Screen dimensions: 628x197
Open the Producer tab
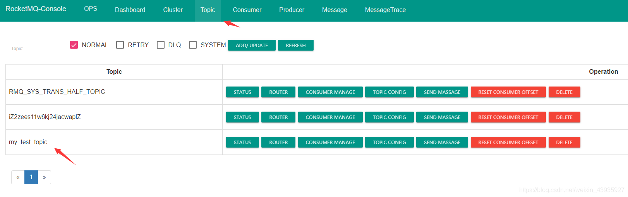[292, 10]
